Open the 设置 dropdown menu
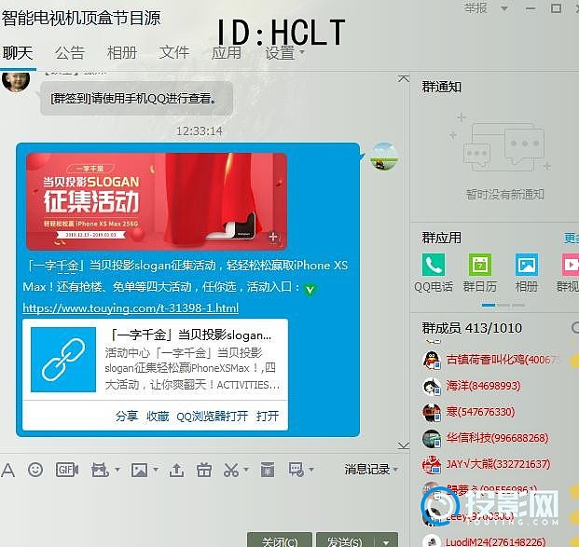Viewport: 579px width, 547px height. pos(284,53)
